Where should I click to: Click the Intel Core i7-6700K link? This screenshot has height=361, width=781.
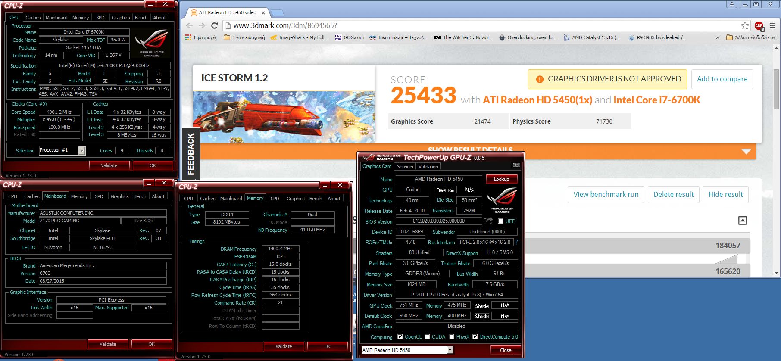(x=657, y=100)
